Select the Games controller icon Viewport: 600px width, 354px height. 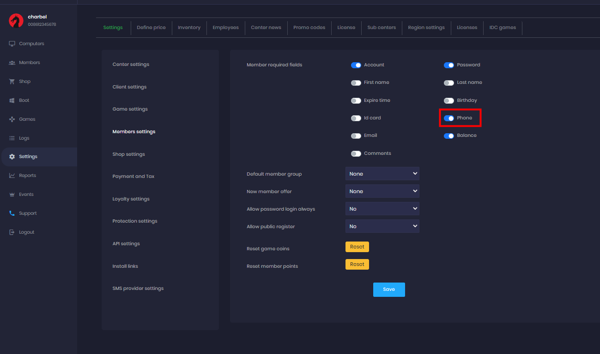[x=12, y=119]
